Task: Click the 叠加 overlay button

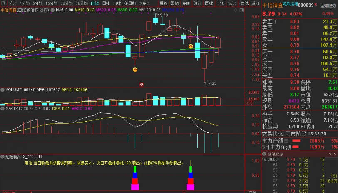Action: point(174,3)
